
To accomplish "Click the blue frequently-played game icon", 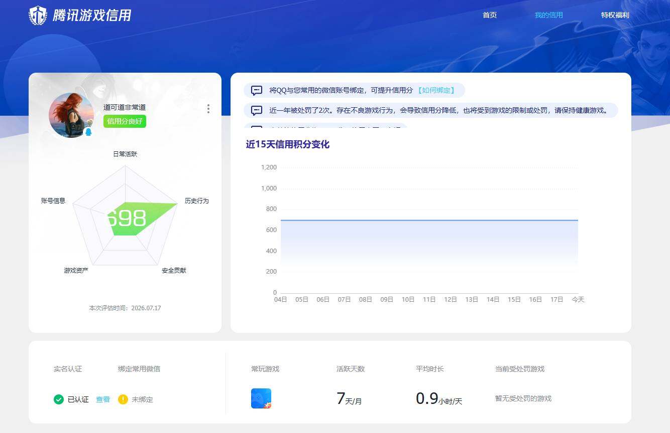I will click(x=261, y=398).
